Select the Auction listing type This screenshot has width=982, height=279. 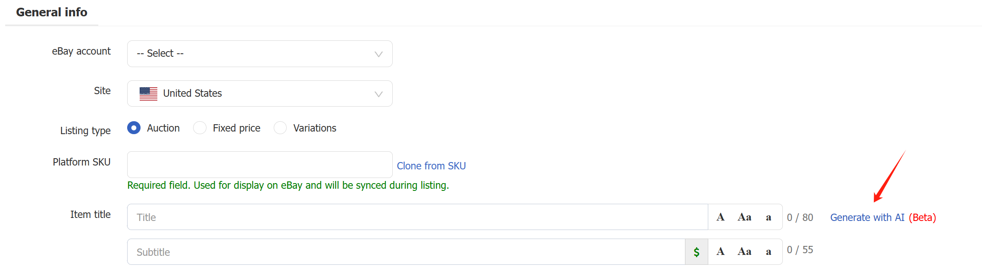[134, 128]
